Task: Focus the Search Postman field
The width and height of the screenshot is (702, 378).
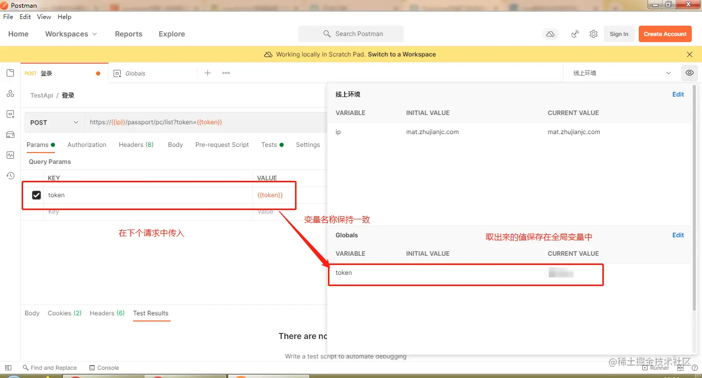Action: 351,34
